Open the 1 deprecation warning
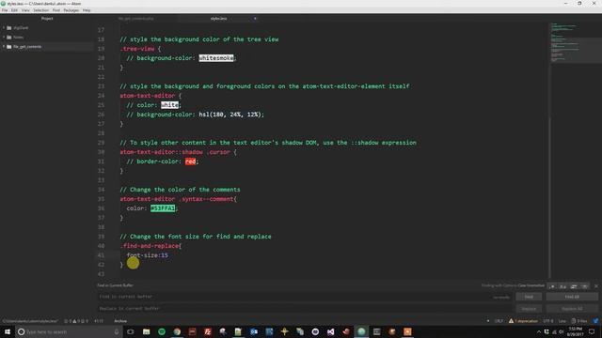 [523, 321]
